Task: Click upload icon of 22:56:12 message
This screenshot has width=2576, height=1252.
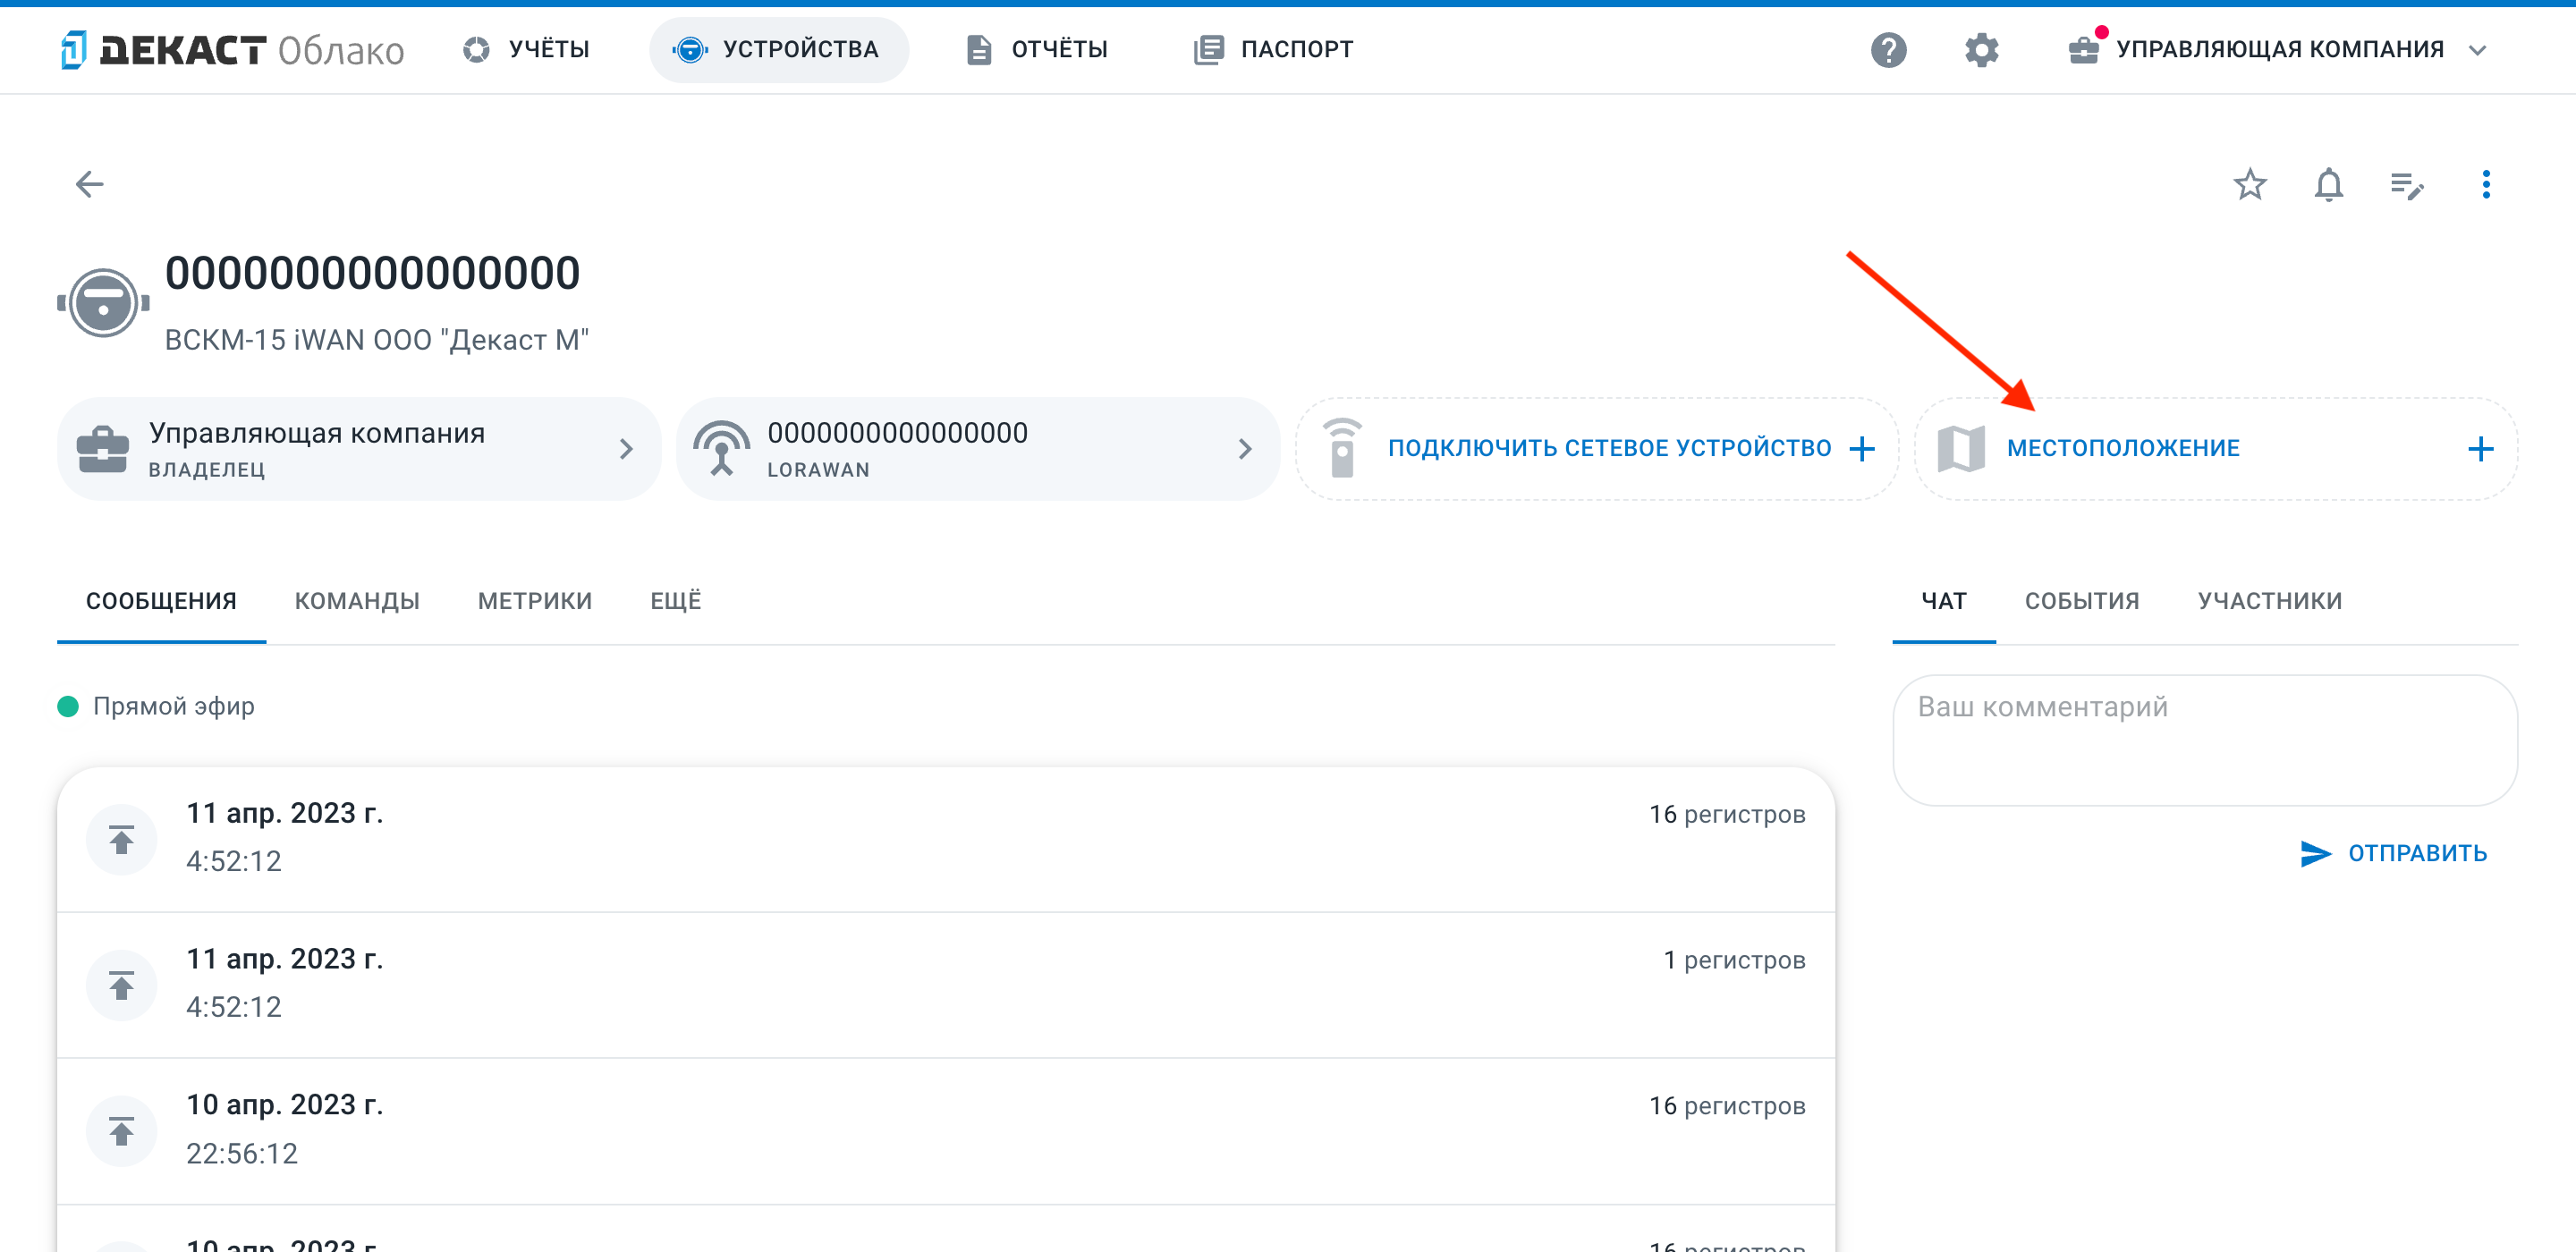Action: tap(121, 1131)
